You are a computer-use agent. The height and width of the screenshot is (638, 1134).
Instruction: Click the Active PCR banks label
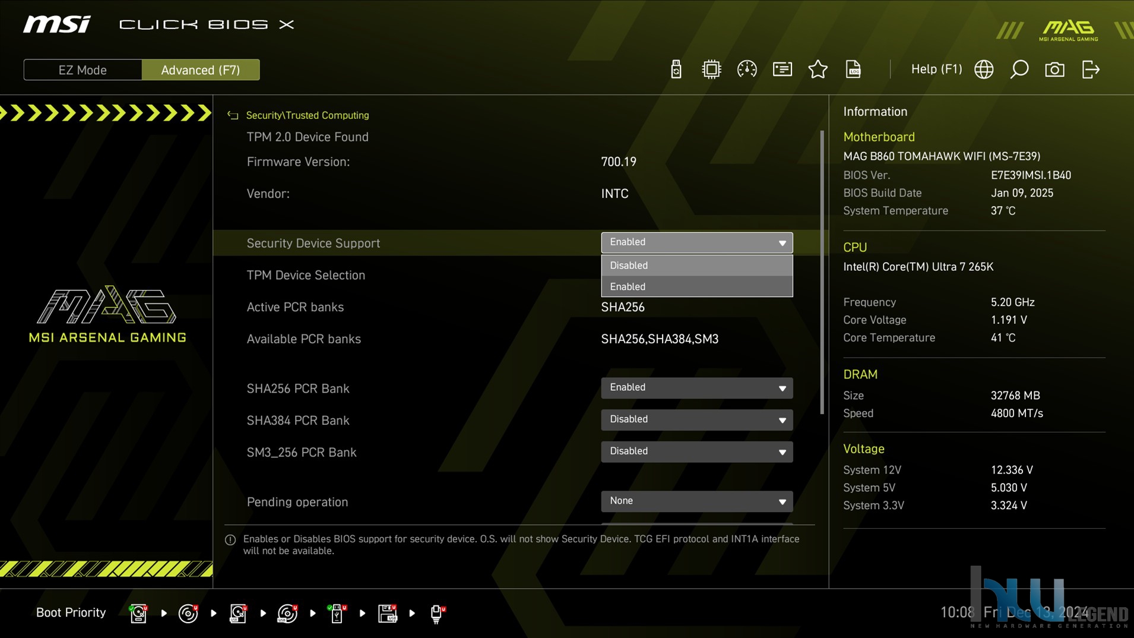295,307
